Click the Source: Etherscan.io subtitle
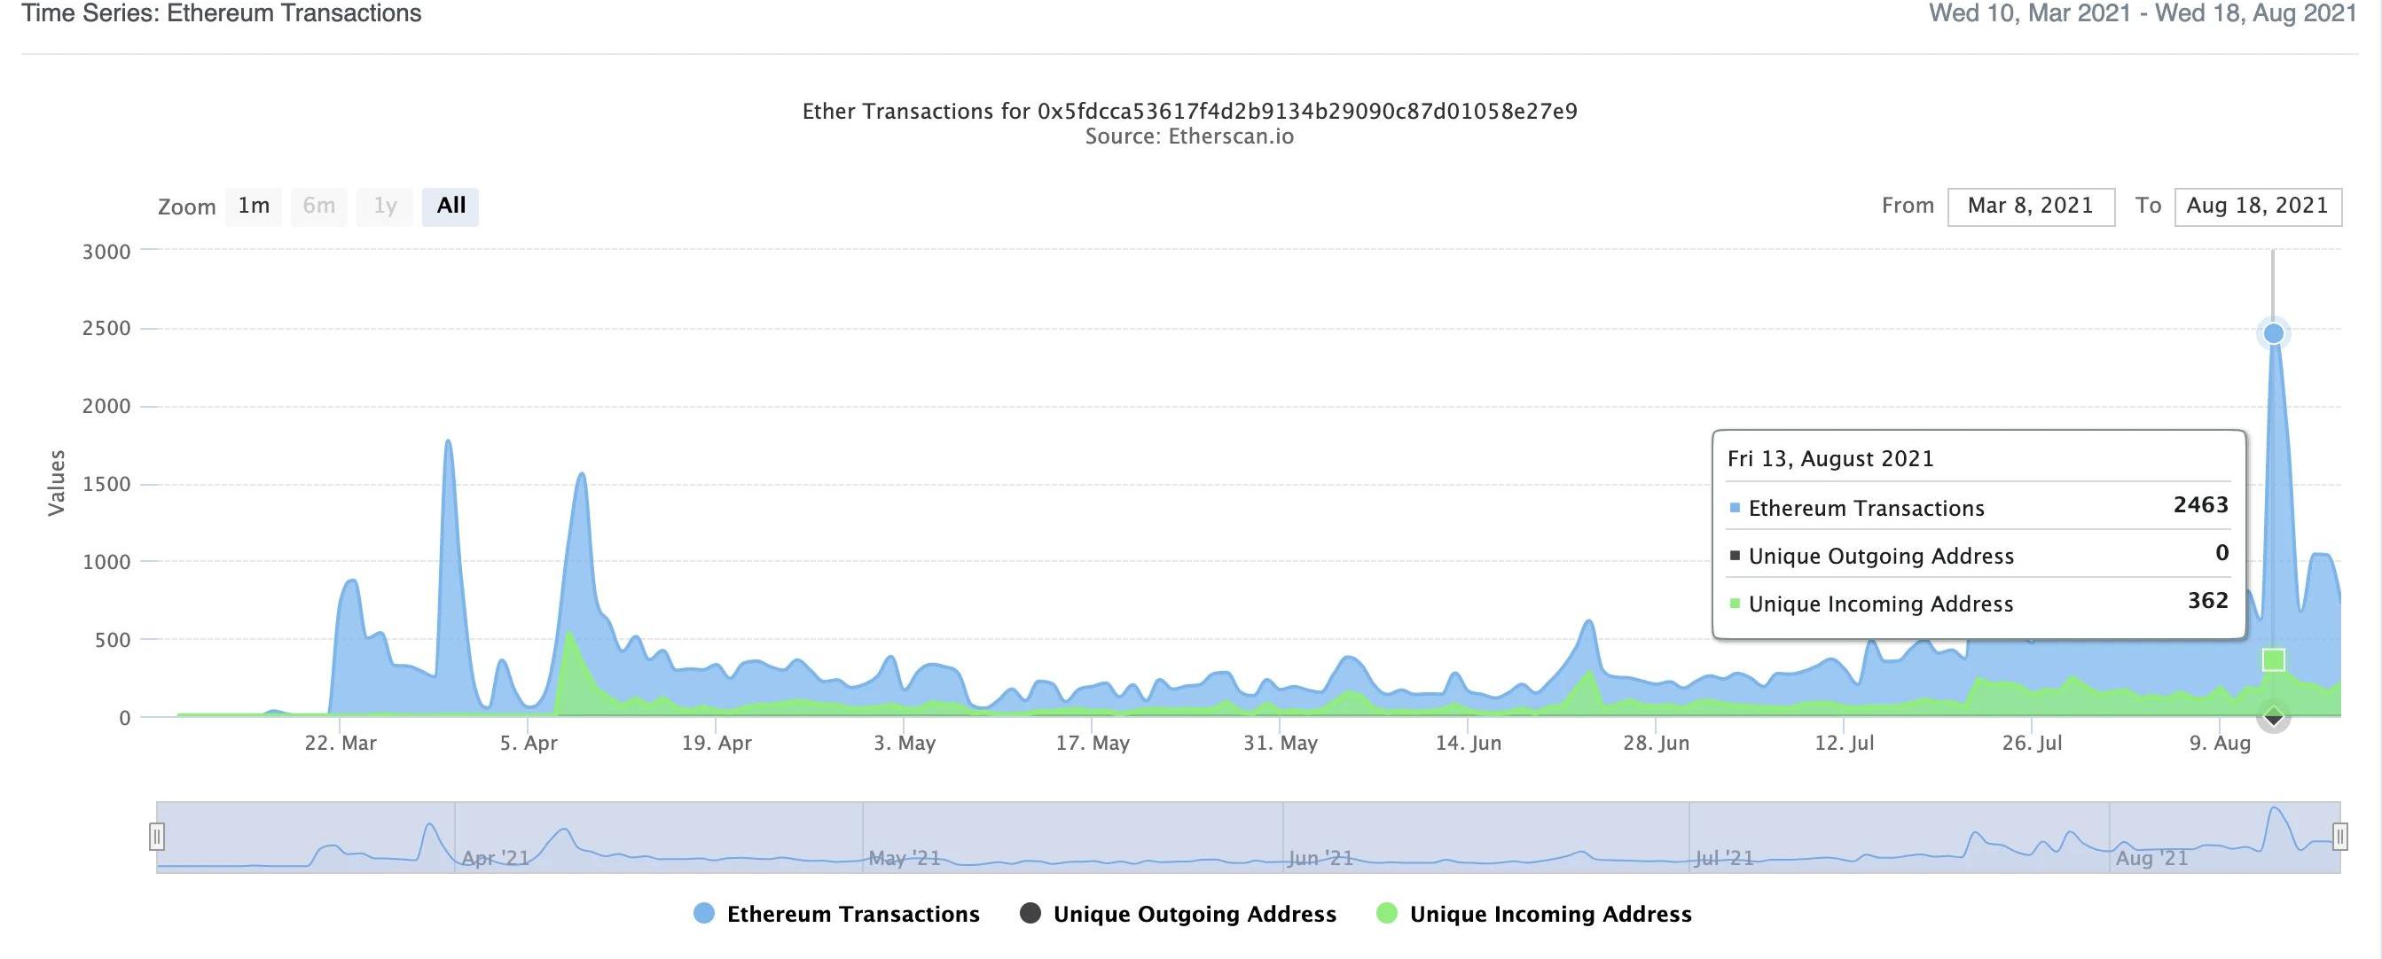 pos(1189,136)
